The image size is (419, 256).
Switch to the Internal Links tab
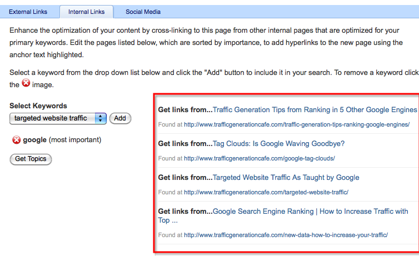(86, 12)
